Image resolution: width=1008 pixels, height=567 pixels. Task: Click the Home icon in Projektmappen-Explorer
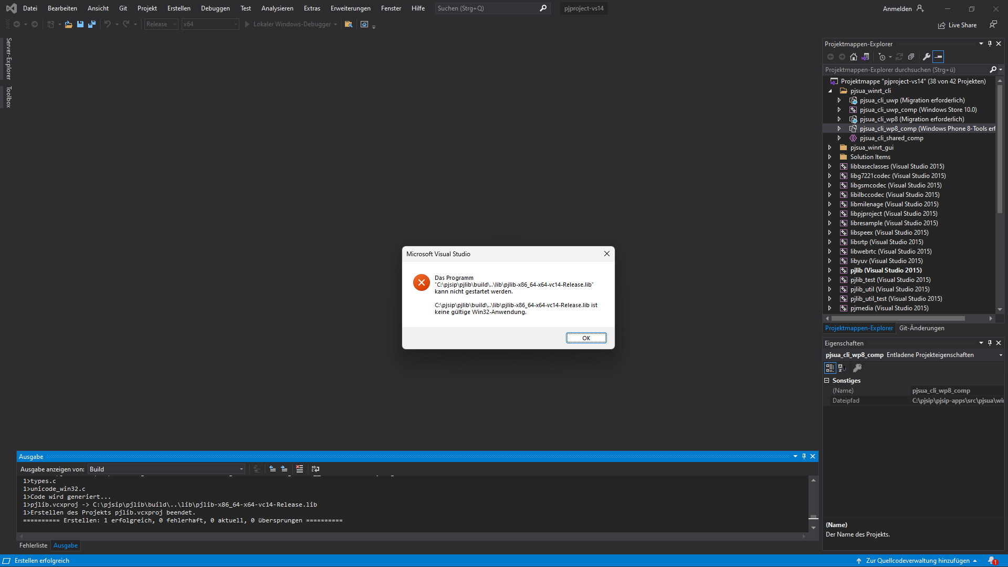pos(854,57)
